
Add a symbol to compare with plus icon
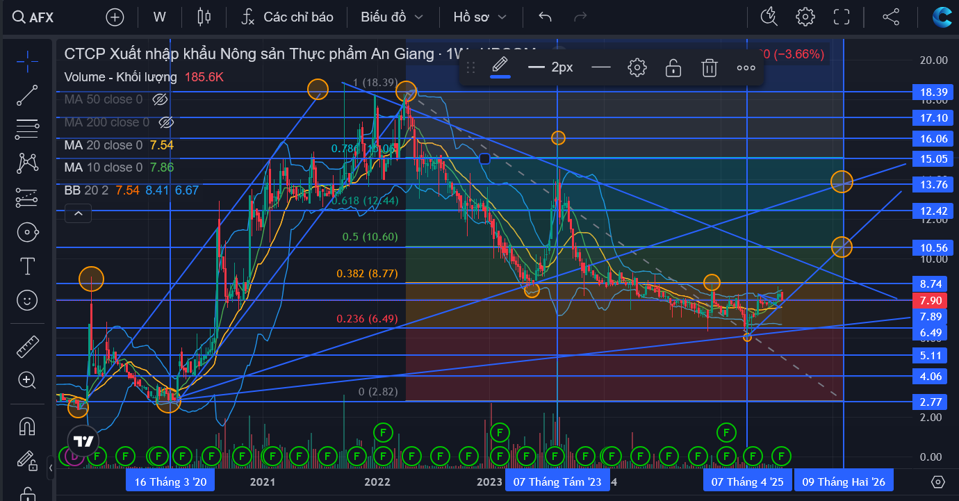[x=115, y=17]
